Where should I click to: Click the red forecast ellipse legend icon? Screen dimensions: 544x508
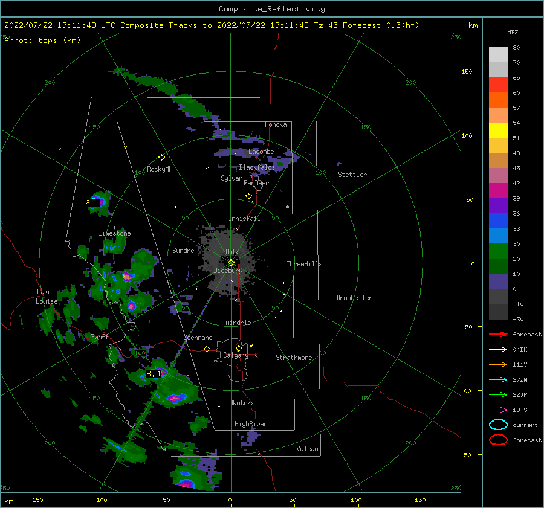[498, 440]
